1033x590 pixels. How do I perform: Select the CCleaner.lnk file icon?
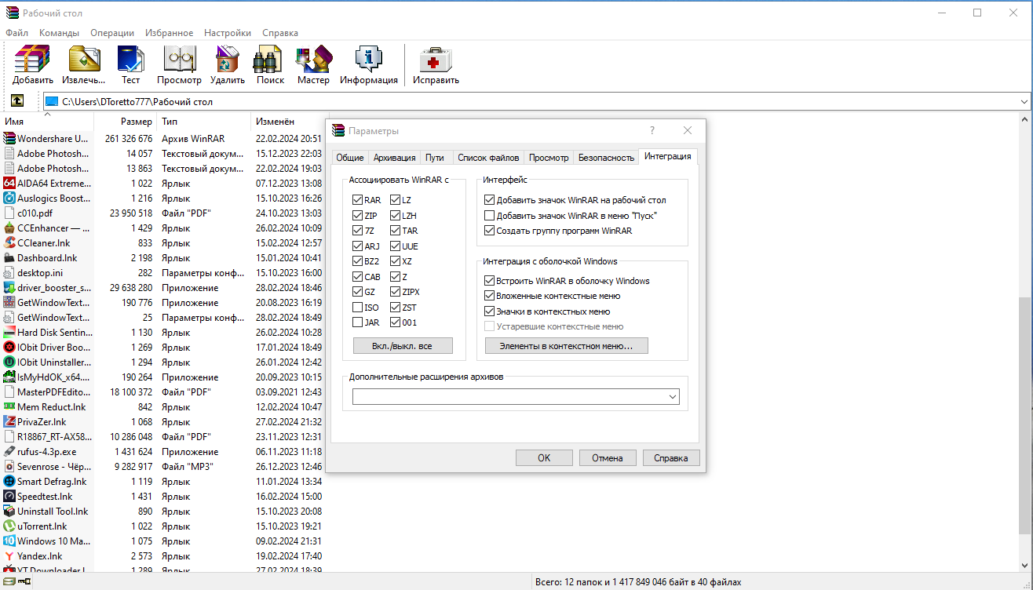(9, 242)
